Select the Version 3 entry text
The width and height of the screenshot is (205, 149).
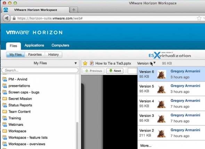click(147, 116)
